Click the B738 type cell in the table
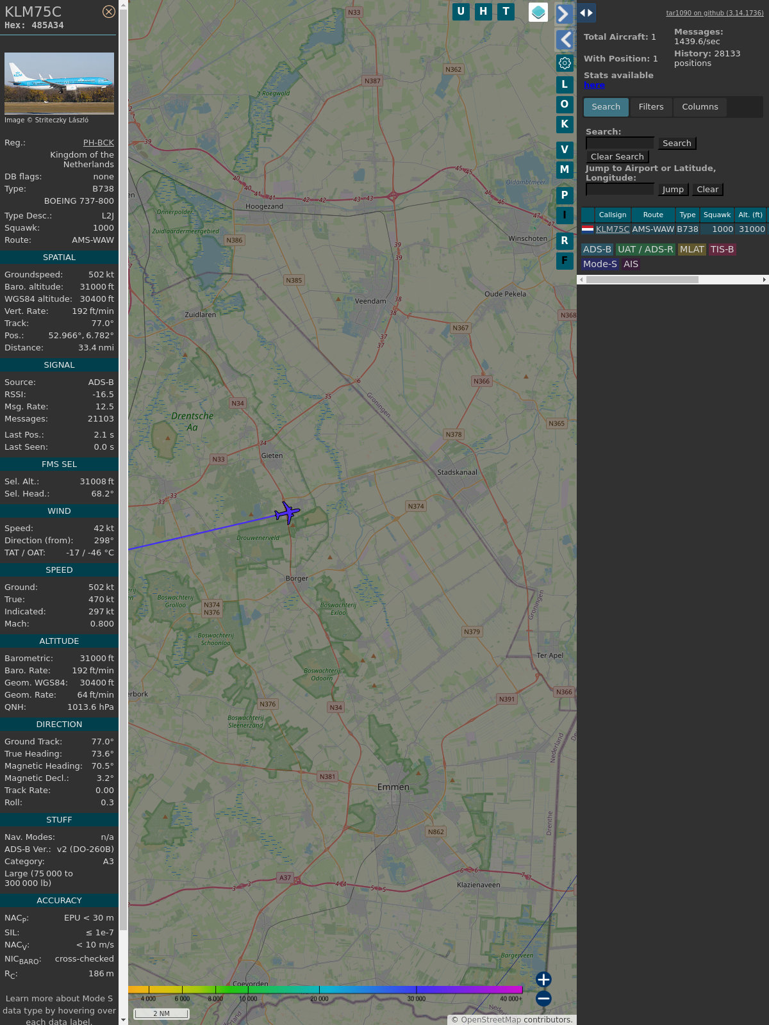The image size is (769, 1025). pyautogui.click(x=688, y=229)
